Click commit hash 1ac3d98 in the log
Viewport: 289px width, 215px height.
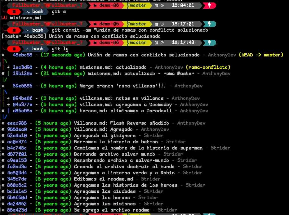tap(22, 67)
